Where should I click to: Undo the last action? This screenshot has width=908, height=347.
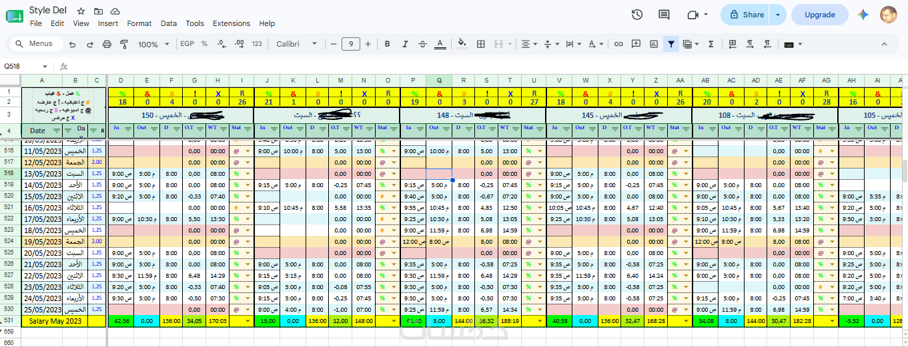pyautogui.click(x=72, y=44)
